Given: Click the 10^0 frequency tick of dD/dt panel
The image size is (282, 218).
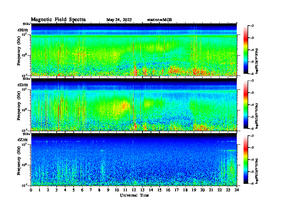Looking at the screenshot, I should point(24,110).
